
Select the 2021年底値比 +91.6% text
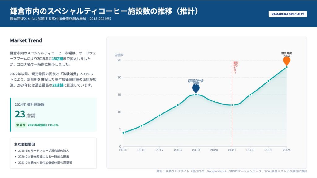pos(43,125)
